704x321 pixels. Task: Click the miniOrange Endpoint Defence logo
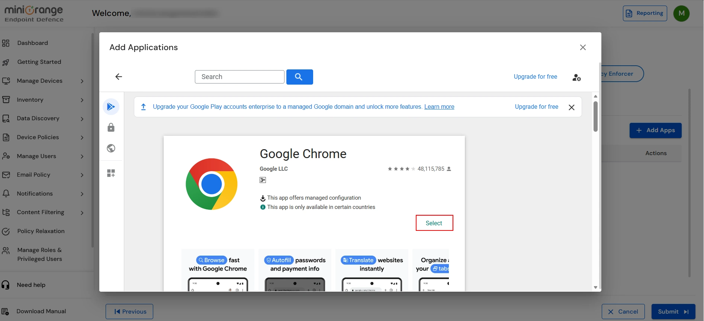(34, 14)
